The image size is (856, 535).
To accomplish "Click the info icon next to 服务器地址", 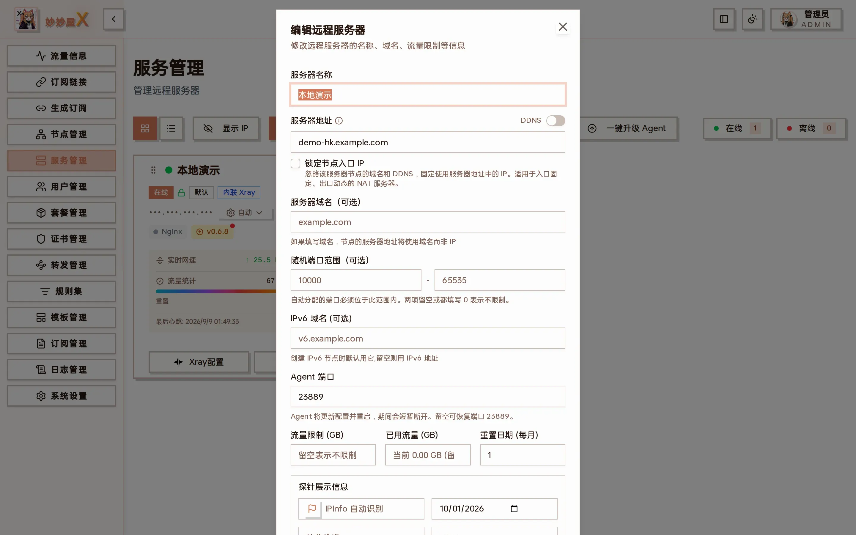I will point(339,121).
